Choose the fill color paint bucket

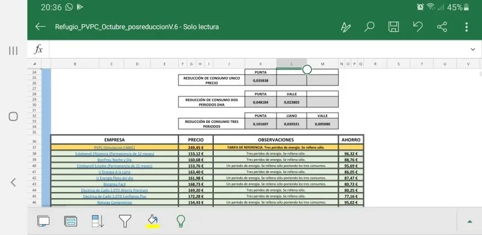click(153, 221)
